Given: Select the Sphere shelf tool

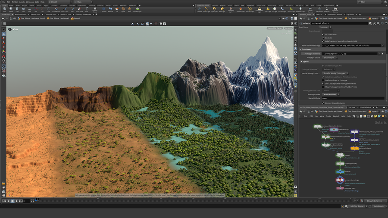Looking at the screenshot, I should coord(11,9).
